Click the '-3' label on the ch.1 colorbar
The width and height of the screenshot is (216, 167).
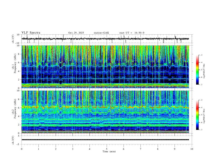201,55
